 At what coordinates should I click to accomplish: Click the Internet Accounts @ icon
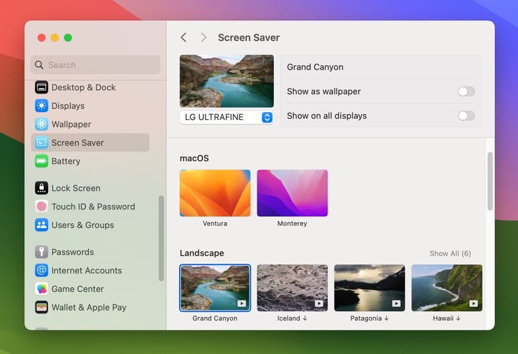[41, 270]
